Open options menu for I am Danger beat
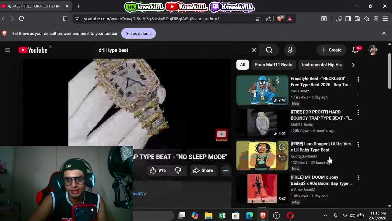Image resolution: width=392 pixels, height=221 pixels. (x=358, y=144)
